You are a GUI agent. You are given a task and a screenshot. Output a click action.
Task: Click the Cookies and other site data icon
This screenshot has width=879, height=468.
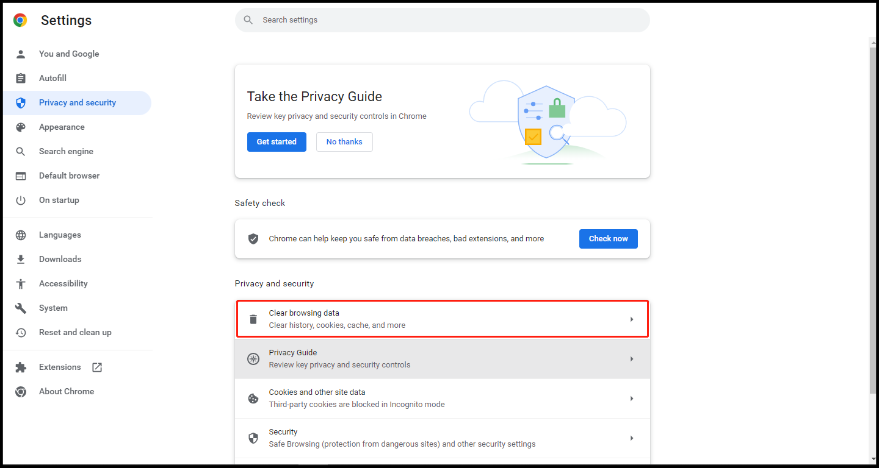tap(253, 399)
